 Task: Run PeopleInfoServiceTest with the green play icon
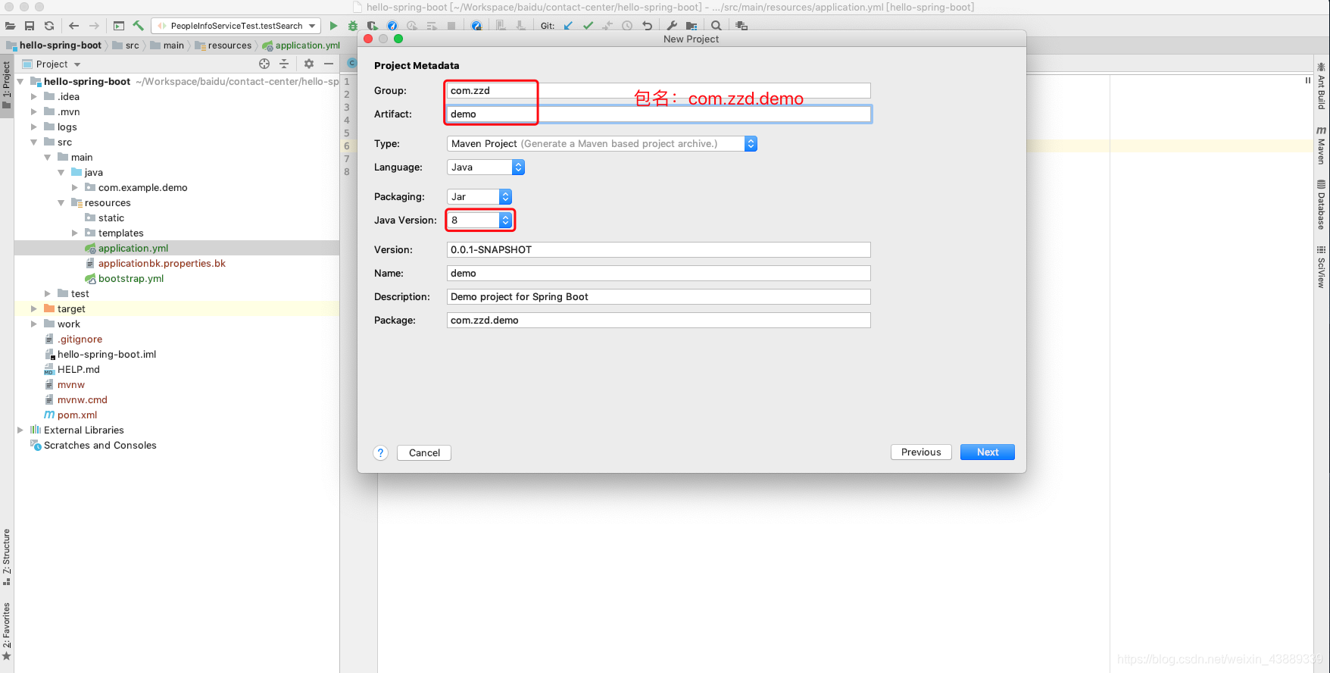coord(333,26)
